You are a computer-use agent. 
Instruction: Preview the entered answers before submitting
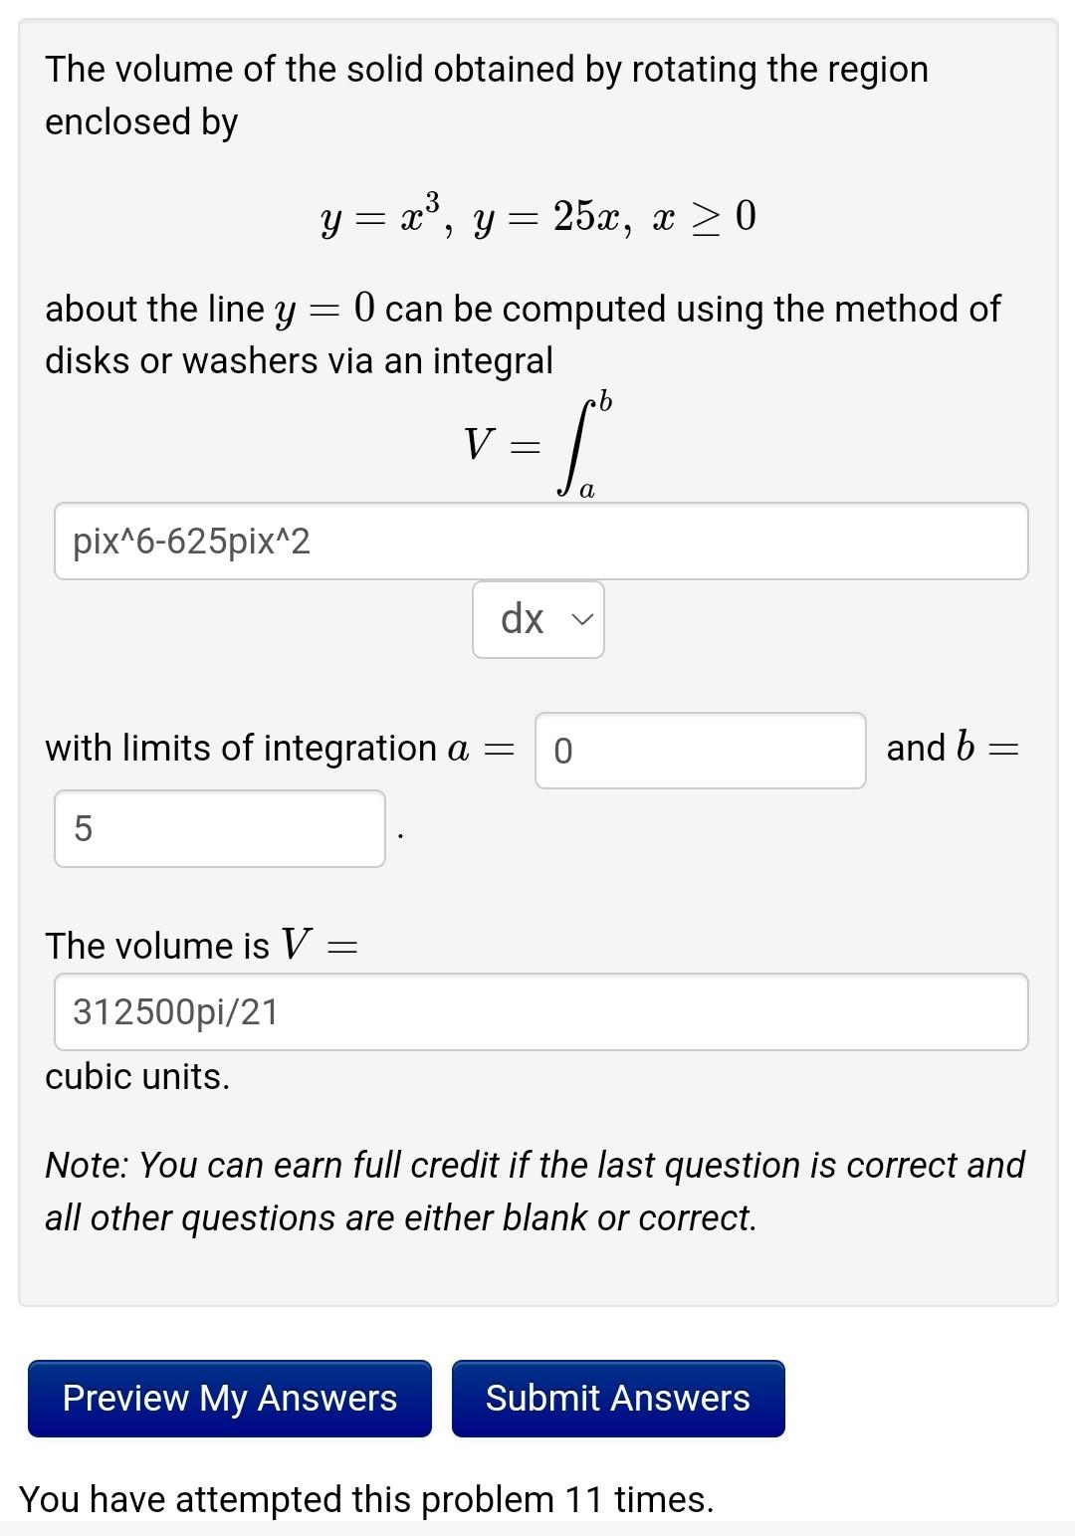click(x=228, y=1399)
